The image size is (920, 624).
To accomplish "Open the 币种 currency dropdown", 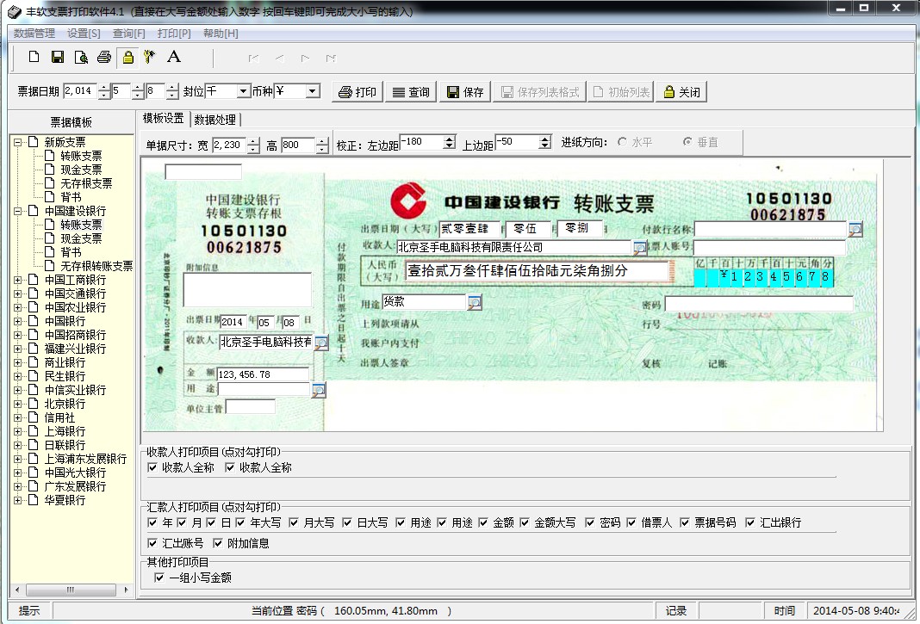I will point(313,91).
